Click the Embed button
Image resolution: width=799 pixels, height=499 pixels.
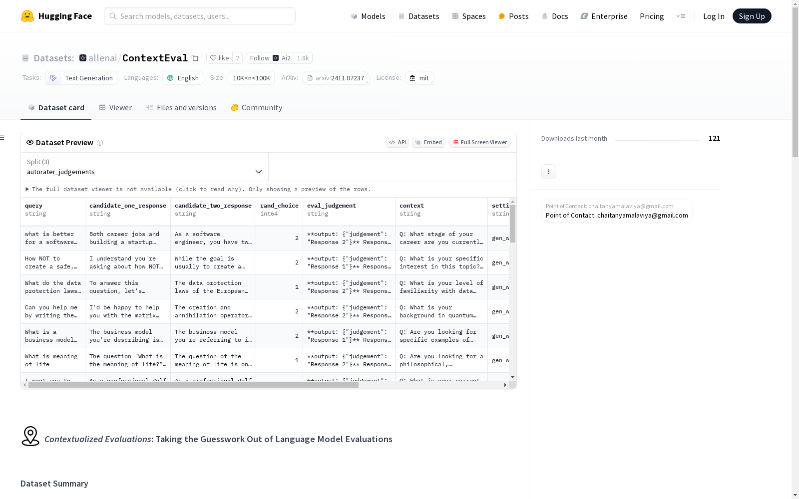click(x=428, y=142)
